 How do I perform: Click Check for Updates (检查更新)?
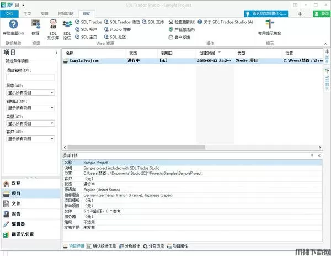pos(182,22)
